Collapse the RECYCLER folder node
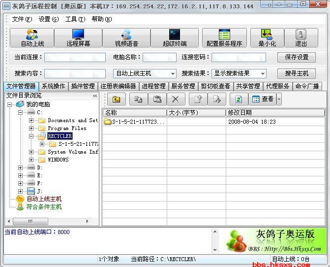The width and height of the screenshot is (330, 267). pyautogui.click(x=31, y=136)
